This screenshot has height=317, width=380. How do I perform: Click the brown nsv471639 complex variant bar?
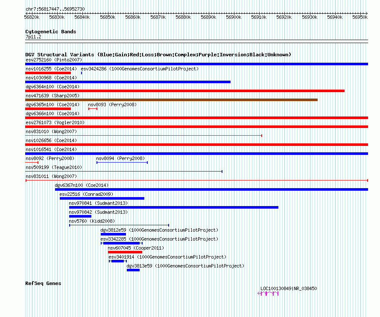click(x=171, y=100)
